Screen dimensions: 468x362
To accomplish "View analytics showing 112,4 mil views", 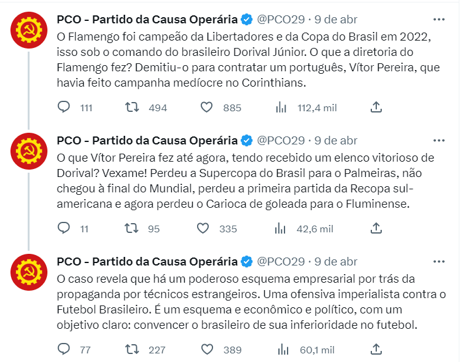I will click(281, 108).
